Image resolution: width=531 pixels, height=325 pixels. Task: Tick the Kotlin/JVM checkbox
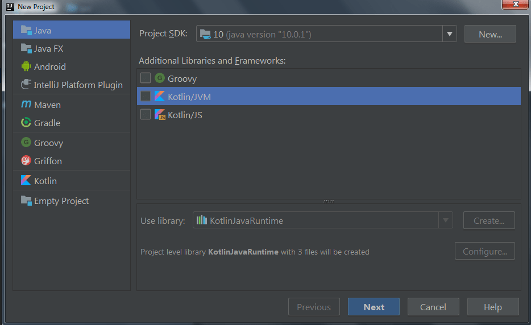[x=146, y=96]
